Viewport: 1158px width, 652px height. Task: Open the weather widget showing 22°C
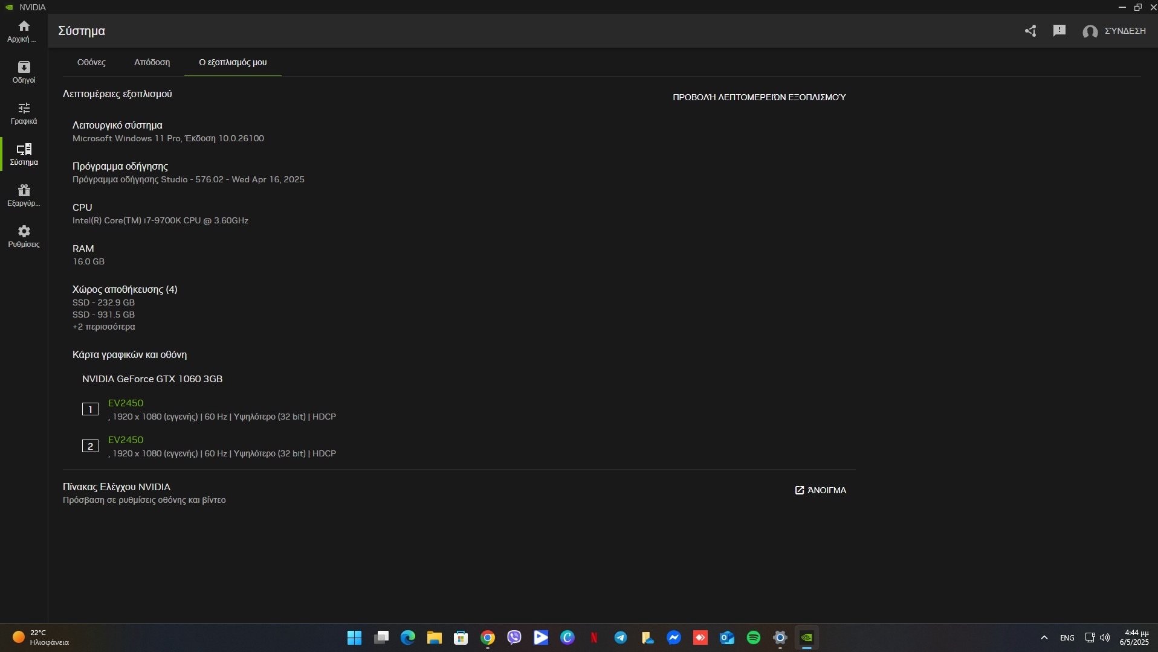pyautogui.click(x=41, y=638)
